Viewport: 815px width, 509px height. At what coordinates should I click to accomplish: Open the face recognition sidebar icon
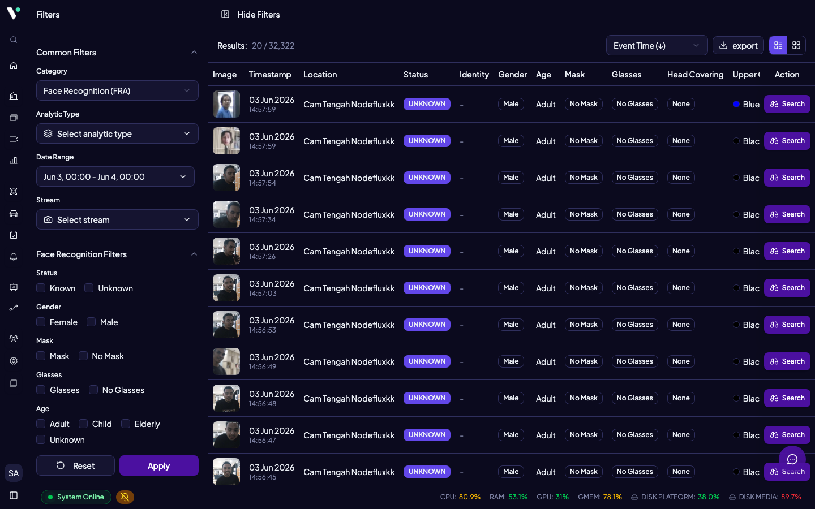[x=14, y=191]
